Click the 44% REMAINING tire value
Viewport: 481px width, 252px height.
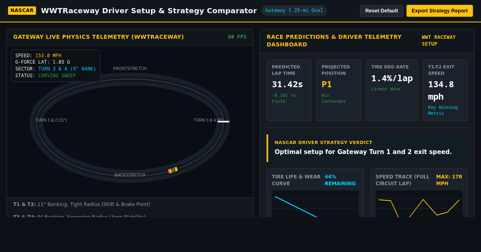(340, 180)
